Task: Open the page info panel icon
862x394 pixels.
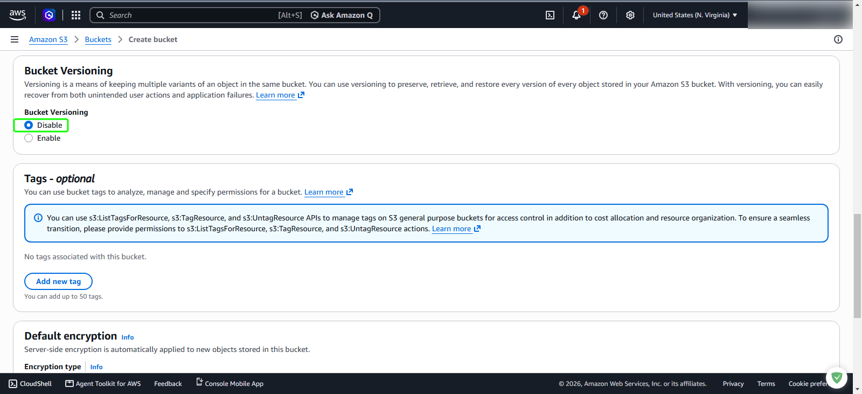Action: pyautogui.click(x=838, y=39)
